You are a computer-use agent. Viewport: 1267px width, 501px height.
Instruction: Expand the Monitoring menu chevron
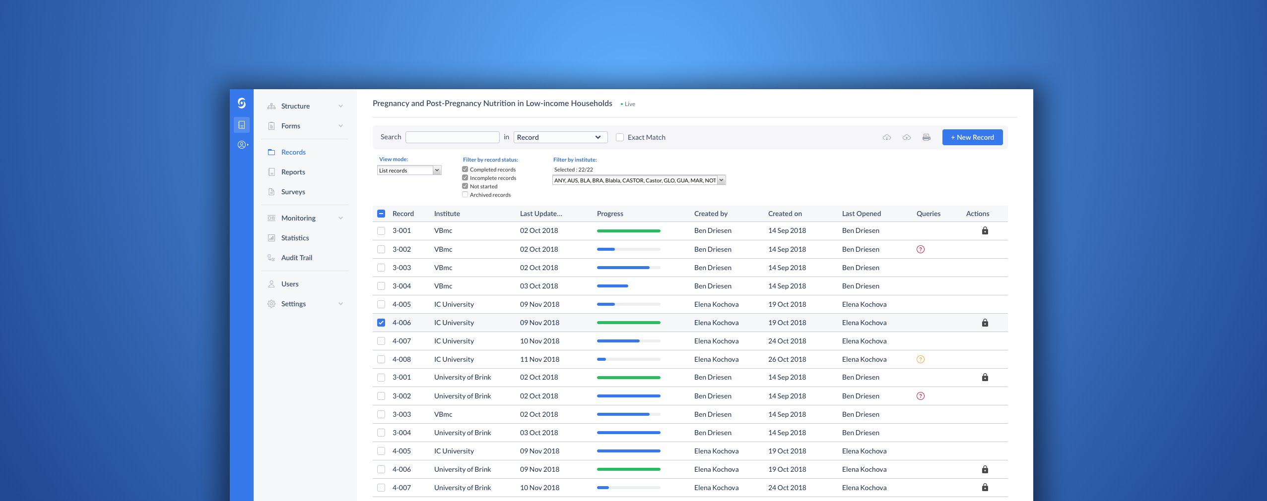click(341, 218)
